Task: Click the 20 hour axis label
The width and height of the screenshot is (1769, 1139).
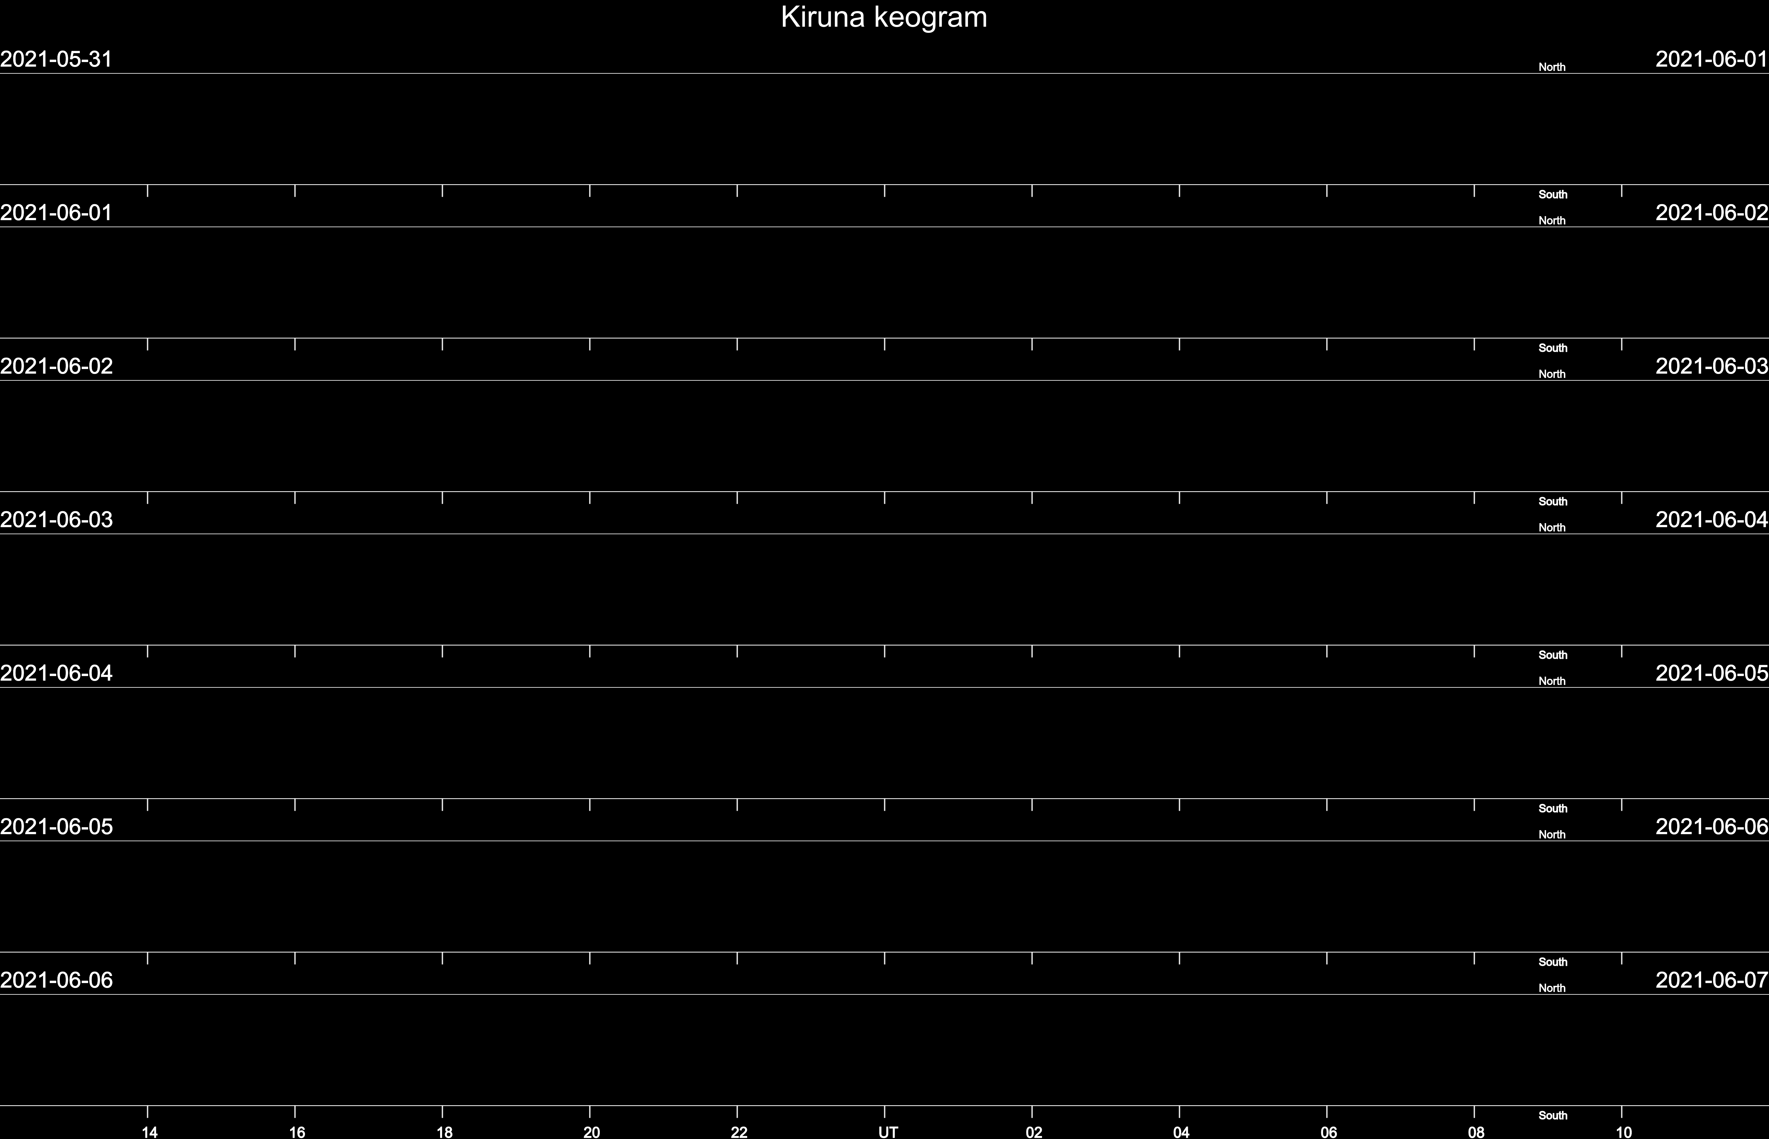Action: 591,1132
